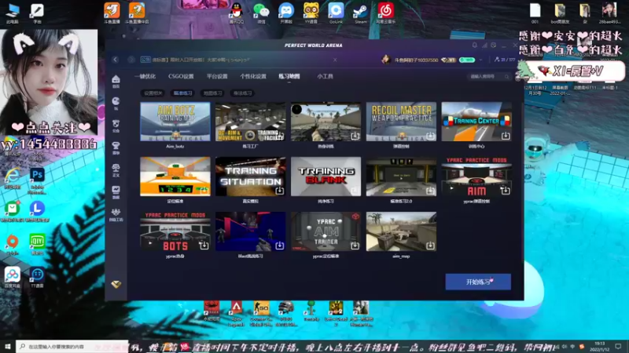
Task: Open the 个性化设置 tab
Action: 253,76
